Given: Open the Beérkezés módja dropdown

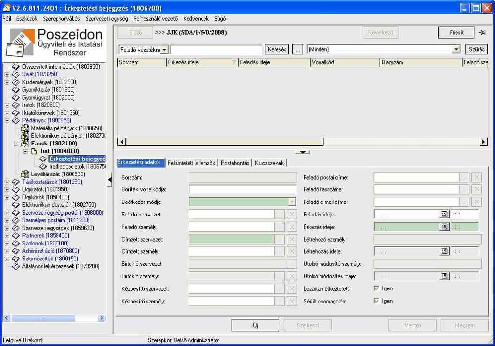Looking at the screenshot, I should 292,202.
